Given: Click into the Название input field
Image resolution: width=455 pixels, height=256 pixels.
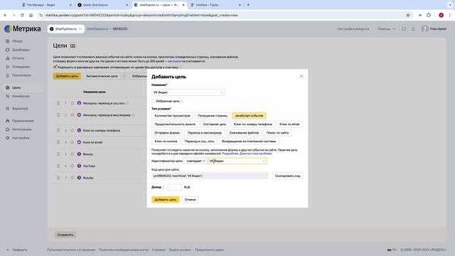Looking at the screenshot, I should tap(188, 92).
